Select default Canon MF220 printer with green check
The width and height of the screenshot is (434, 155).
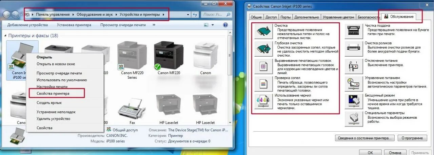(x=168, y=56)
